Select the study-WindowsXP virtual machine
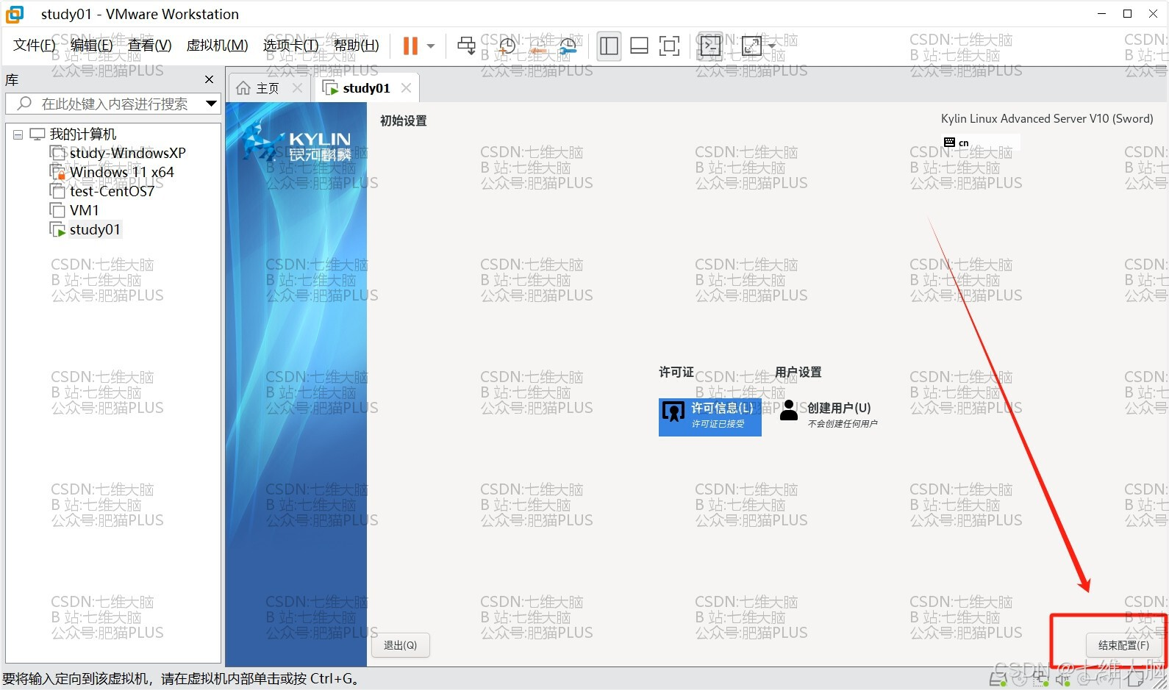 click(x=127, y=153)
